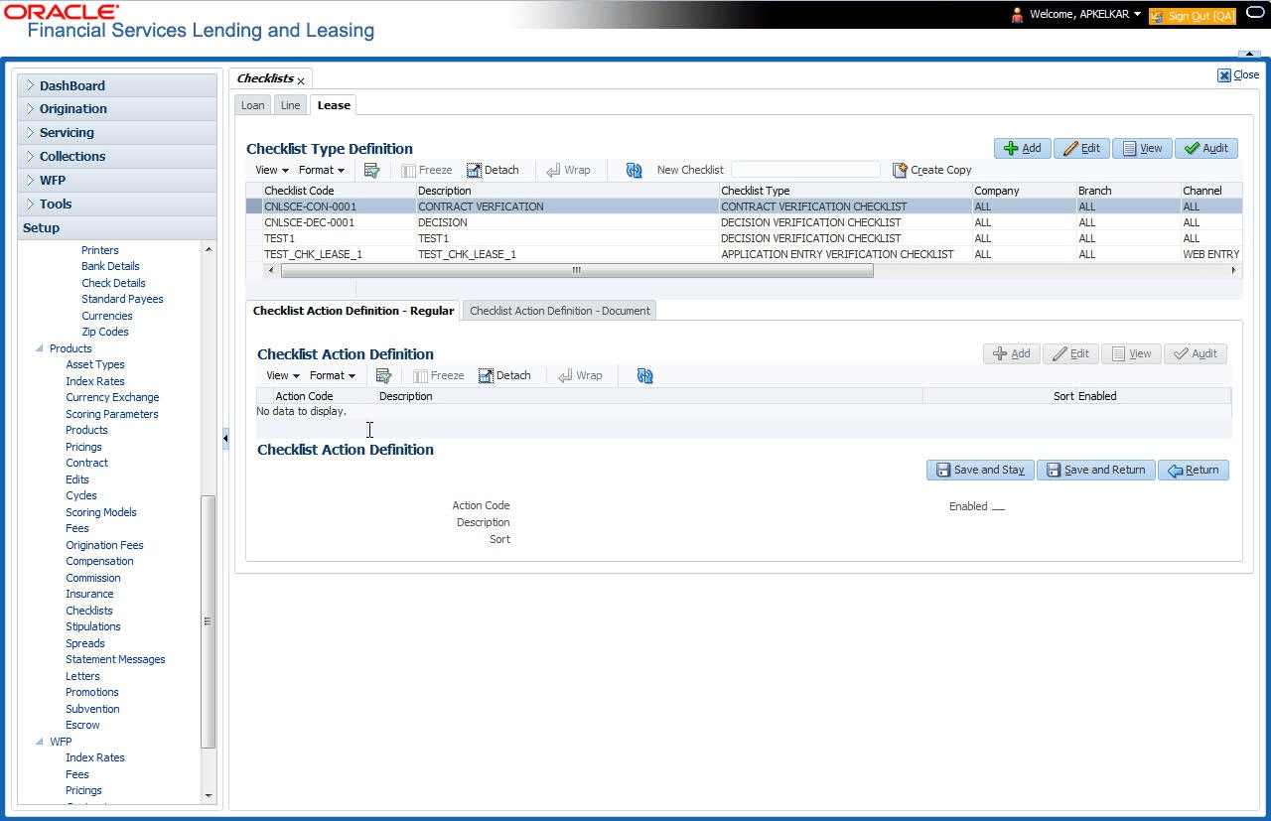Open the top View dropdown menu
Image resolution: width=1271 pixels, height=821 pixels.
[x=272, y=170]
